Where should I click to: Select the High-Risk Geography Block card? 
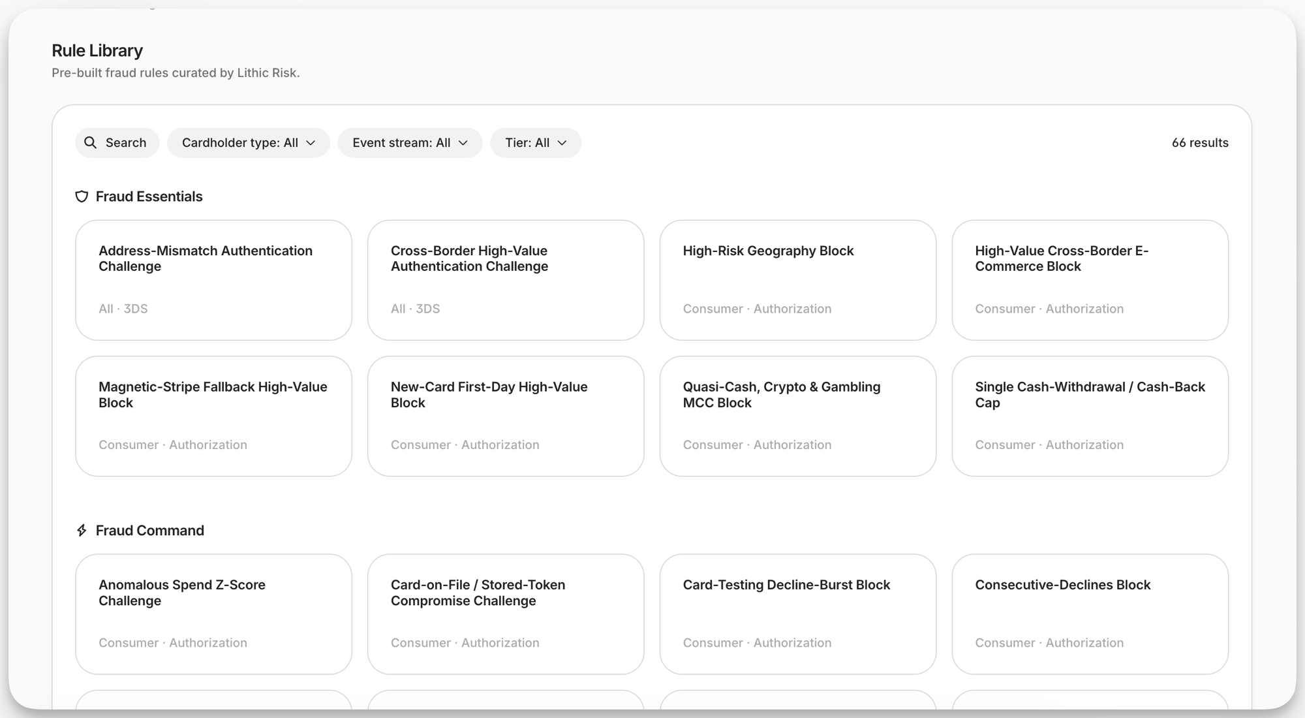pos(798,280)
